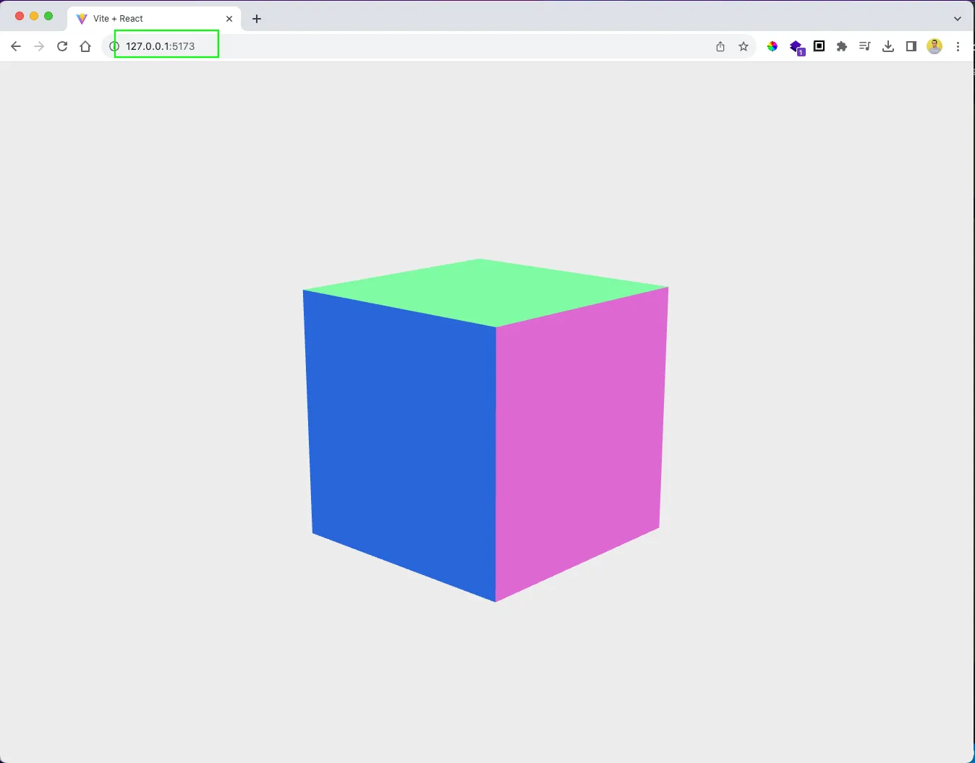Click the forward navigation arrow

click(x=39, y=46)
